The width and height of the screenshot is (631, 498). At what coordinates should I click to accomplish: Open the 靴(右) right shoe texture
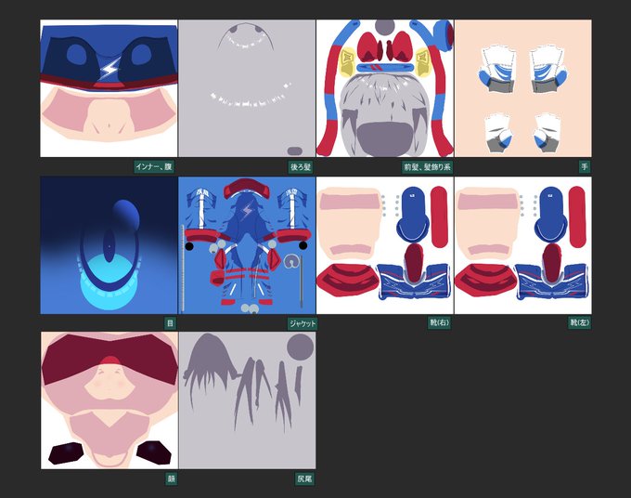(x=385, y=245)
